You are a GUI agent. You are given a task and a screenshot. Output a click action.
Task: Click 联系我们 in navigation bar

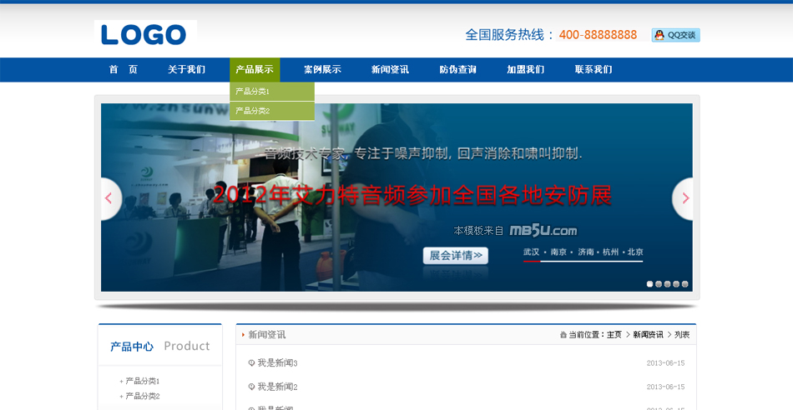593,70
